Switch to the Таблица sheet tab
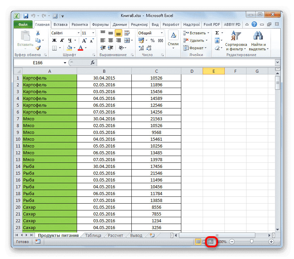The width and height of the screenshot is (294, 259). 93,235
